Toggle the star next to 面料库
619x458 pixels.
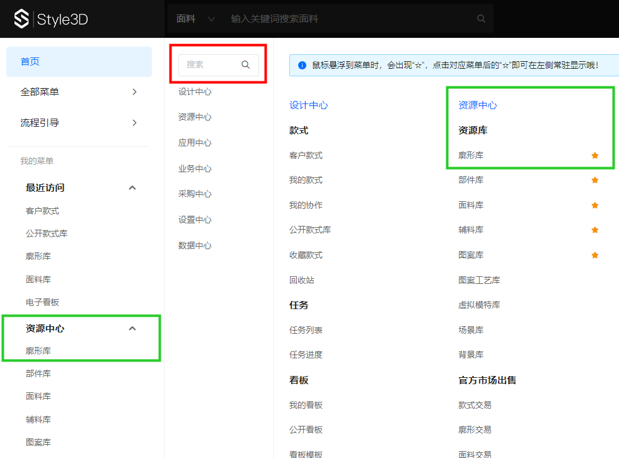click(594, 205)
